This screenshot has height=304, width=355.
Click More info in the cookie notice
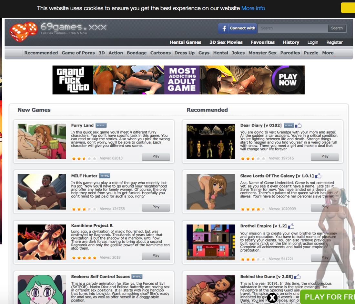pyautogui.click(x=253, y=8)
